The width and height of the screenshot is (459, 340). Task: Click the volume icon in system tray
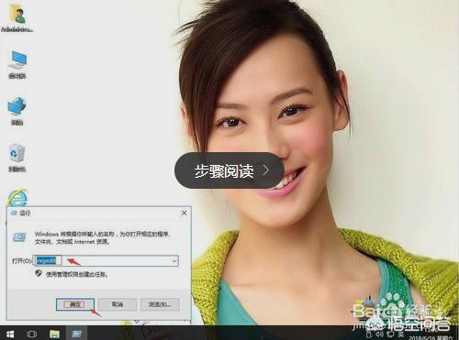[x=380, y=335]
